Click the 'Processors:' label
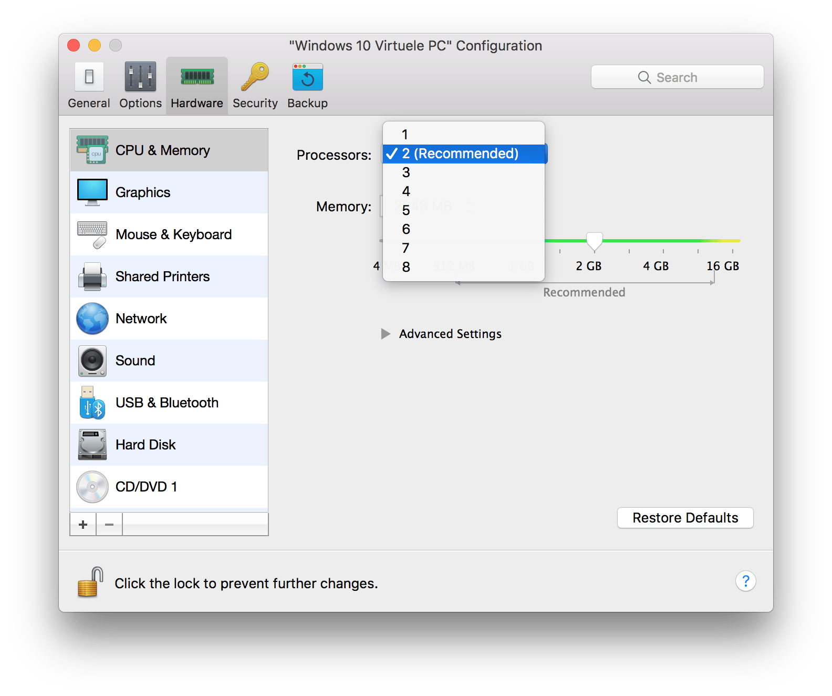This screenshot has width=832, height=696. click(x=334, y=155)
